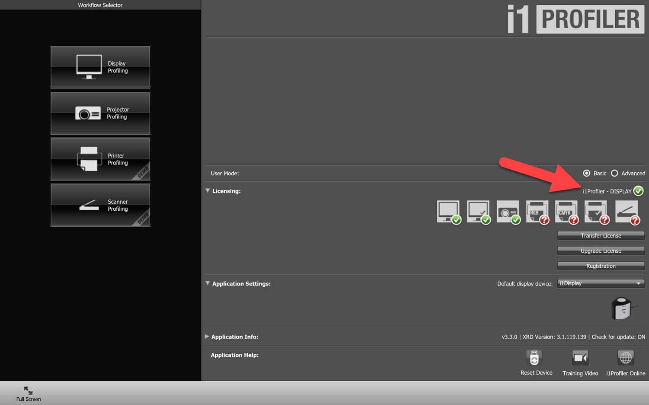Click the Reset Device icon
This screenshot has height=405, width=649.
click(x=534, y=358)
